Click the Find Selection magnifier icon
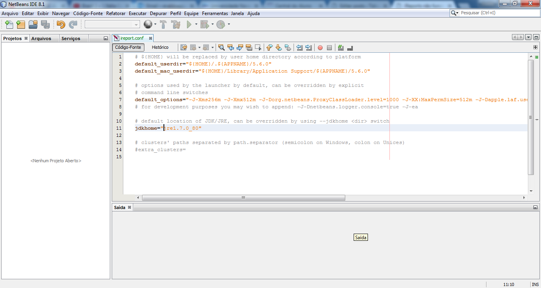 pos(221,48)
